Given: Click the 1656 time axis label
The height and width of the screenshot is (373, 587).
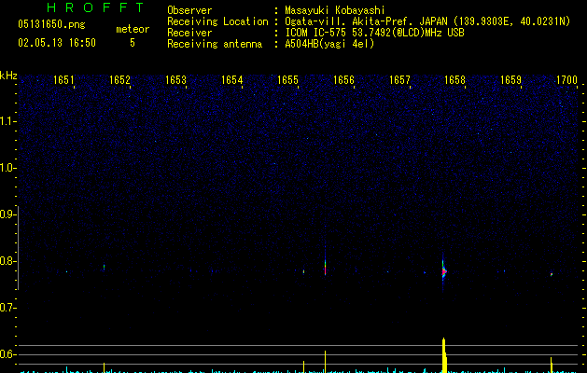Looking at the screenshot, I should 343,80.
